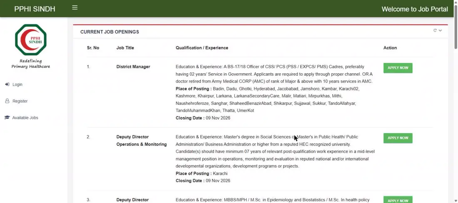The width and height of the screenshot is (458, 203).
Task: Collapse the Current Job Openings panel chevron
Action: (x=440, y=30)
